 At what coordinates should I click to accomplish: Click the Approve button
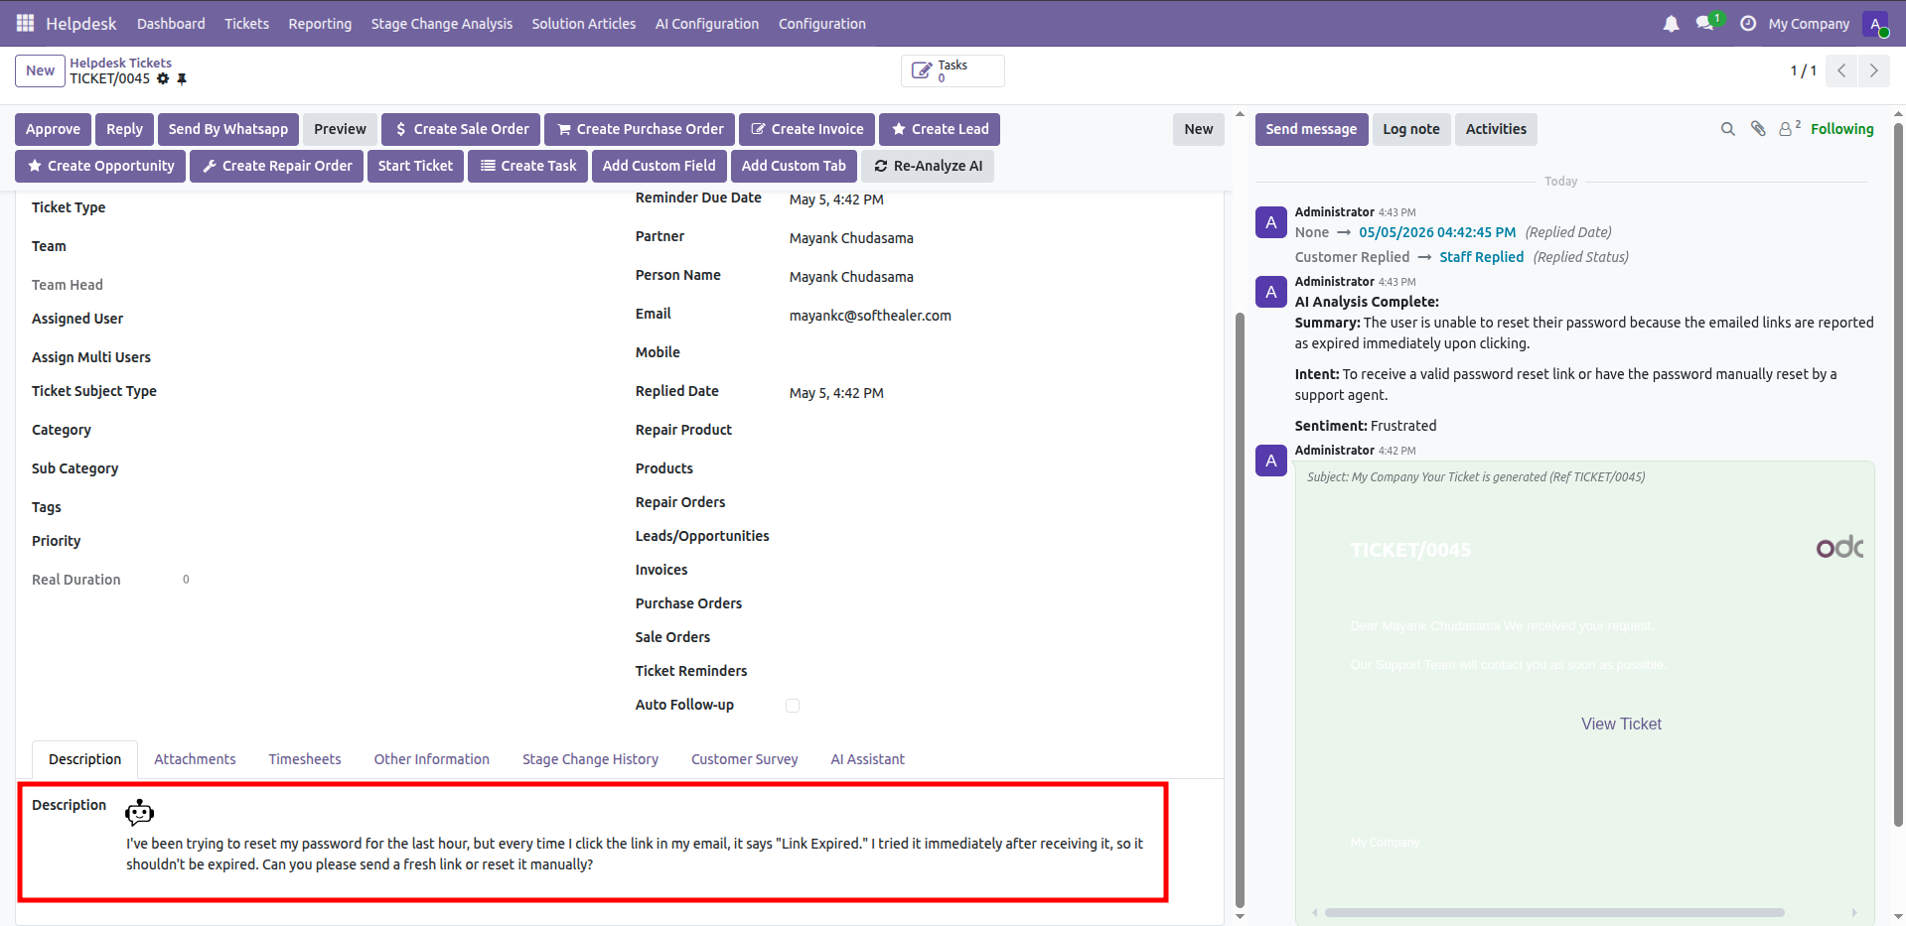[x=53, y=129]
